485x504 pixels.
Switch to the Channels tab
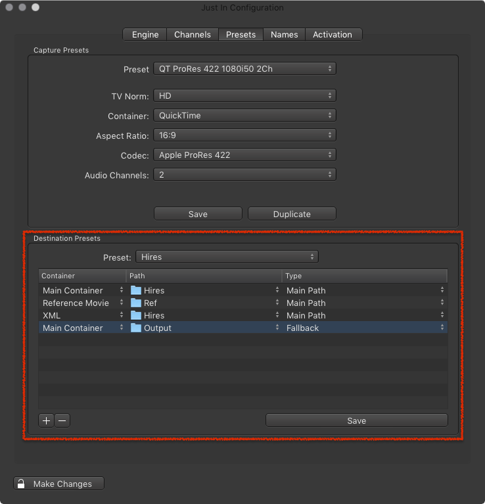coord(193,34)
